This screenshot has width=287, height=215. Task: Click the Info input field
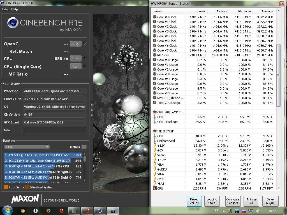point(55,130)
